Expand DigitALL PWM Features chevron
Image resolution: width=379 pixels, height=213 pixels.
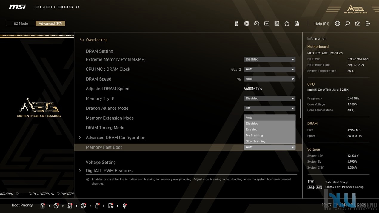pos(80,171)
